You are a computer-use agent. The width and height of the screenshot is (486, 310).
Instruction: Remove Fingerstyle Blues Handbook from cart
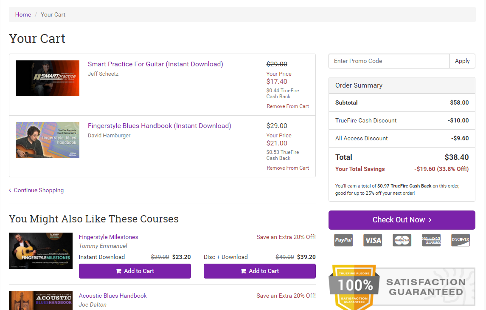tap(288, 168)
